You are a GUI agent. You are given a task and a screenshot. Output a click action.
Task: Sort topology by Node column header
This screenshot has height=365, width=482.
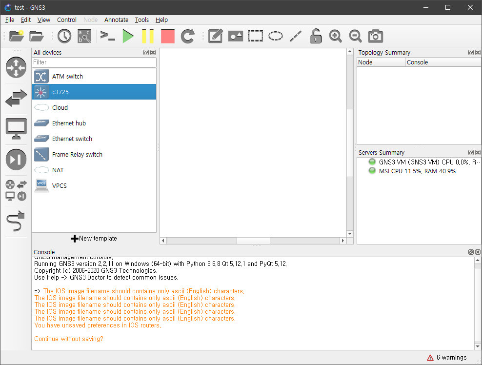(x=381, y=62)
